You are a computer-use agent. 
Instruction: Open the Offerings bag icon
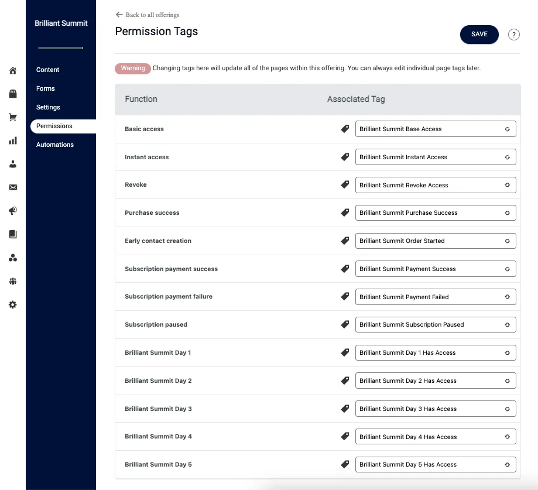(x=12, y=94)
